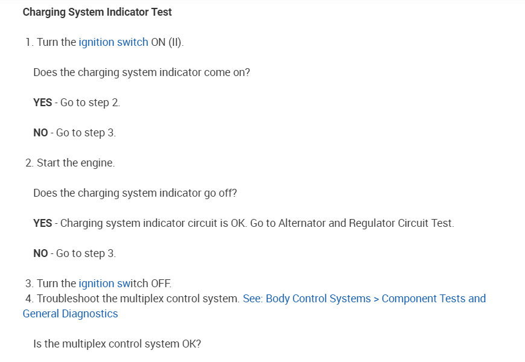Viewport: 525px width, 362px height.
Task: Click the "Start the engine" step text
Action: point(75,163)
